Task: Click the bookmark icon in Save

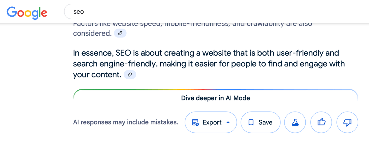Action: tap(251, 122)
